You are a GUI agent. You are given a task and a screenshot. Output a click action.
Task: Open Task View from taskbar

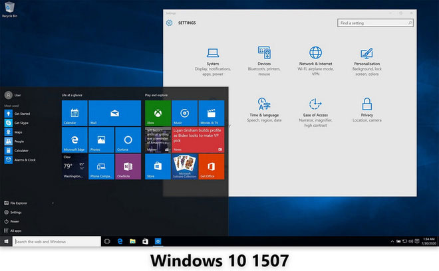[x=107, y=241]
